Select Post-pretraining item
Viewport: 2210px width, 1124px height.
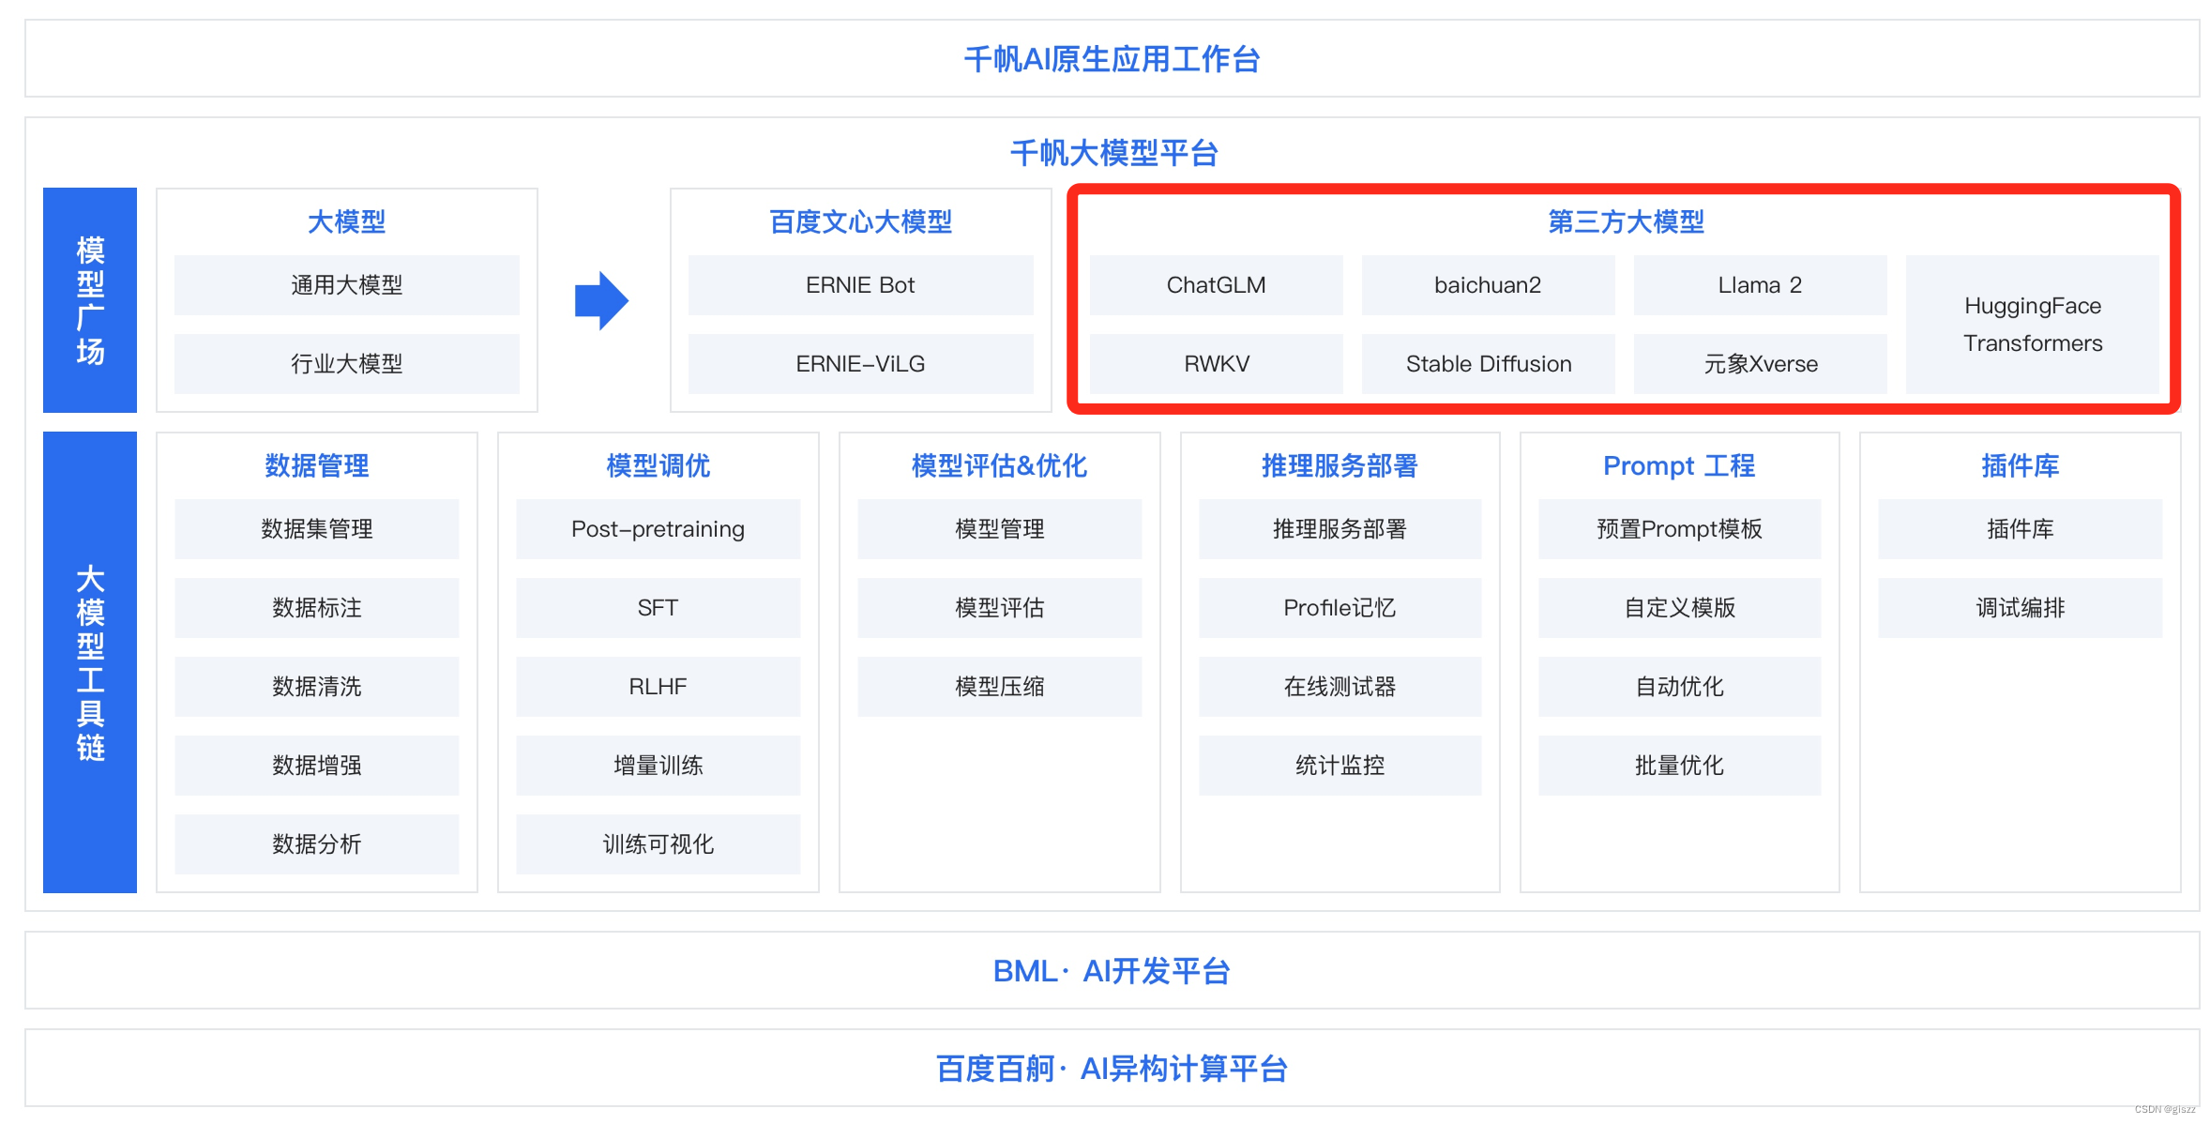658,529
